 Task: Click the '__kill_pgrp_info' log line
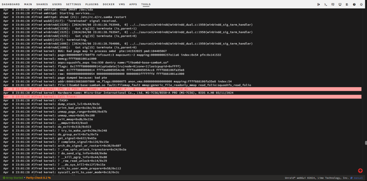tap(55, 157)
